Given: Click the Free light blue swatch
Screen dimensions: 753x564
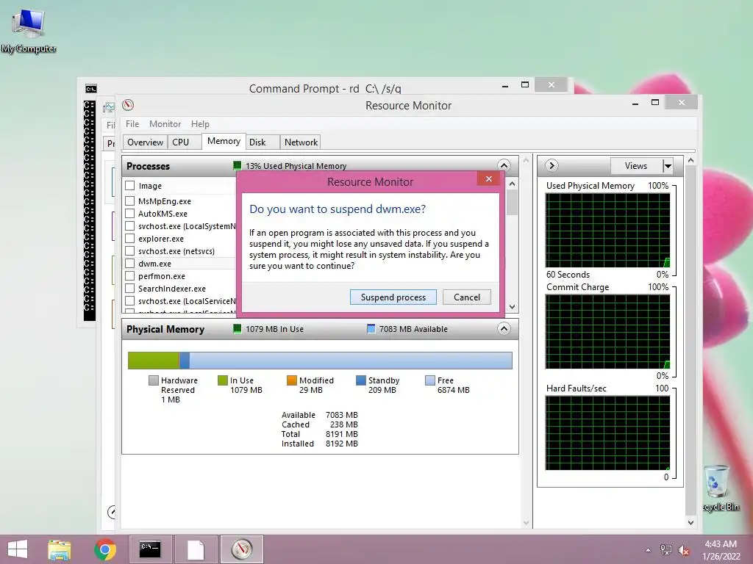Looking at the screenshot, I should point(429,380).
